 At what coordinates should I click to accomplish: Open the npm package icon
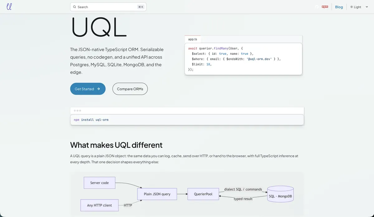click(x=325, y=7)
